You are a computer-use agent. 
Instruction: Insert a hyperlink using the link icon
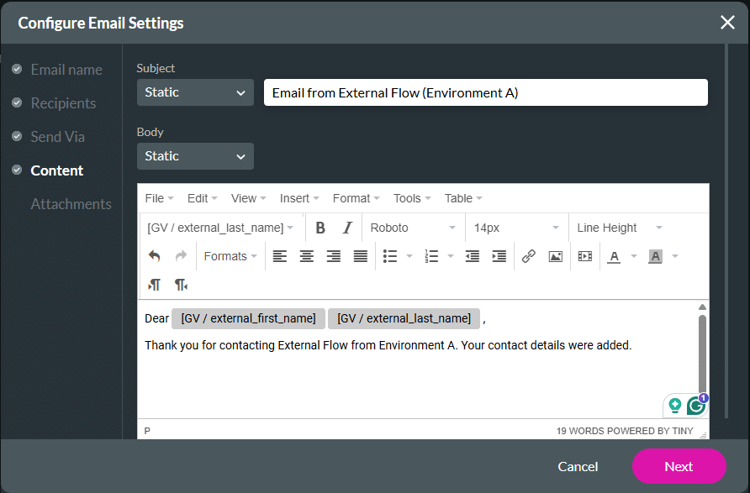coord(528,256)
